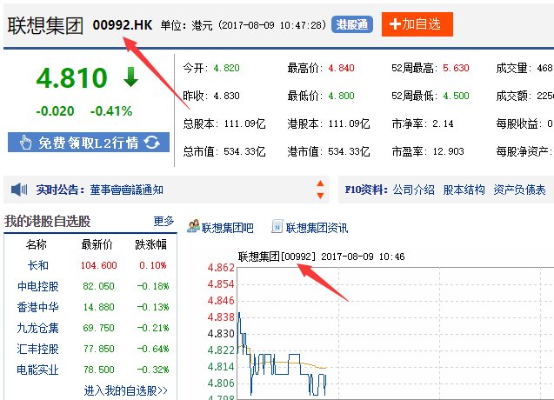Show previous announcement with up arrow
The height and width of the screenshot is (400, 554).
(x=320, y=183)
